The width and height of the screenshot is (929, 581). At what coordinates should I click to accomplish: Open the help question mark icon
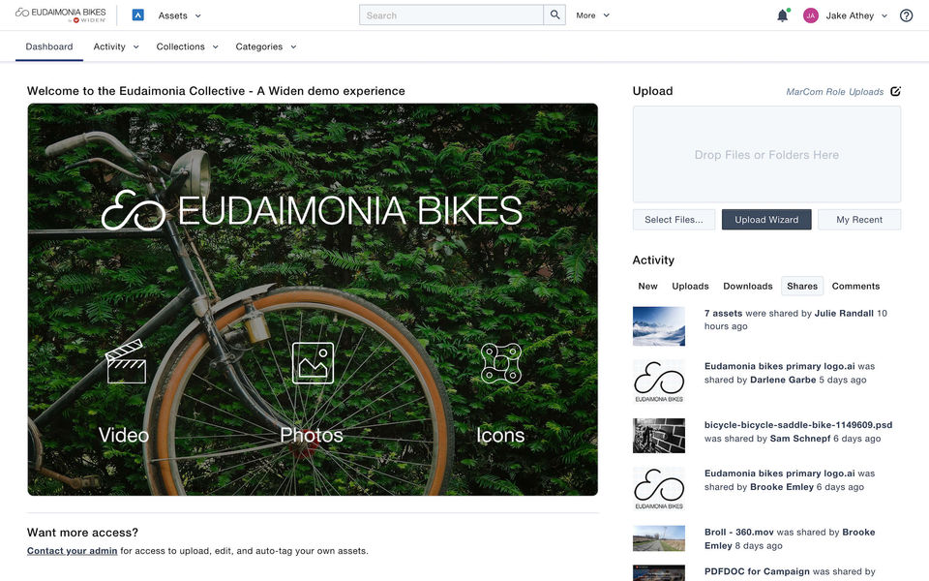pyautogui.click(x=906, y=15)
